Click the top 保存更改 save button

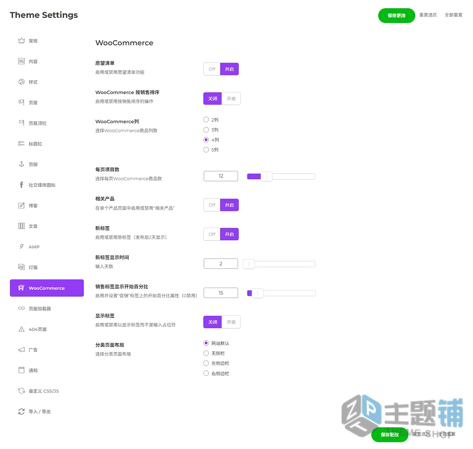[396, 15]
